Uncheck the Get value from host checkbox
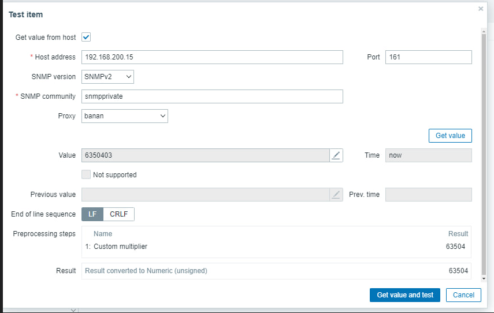494x313 pixels. point(86,37)
